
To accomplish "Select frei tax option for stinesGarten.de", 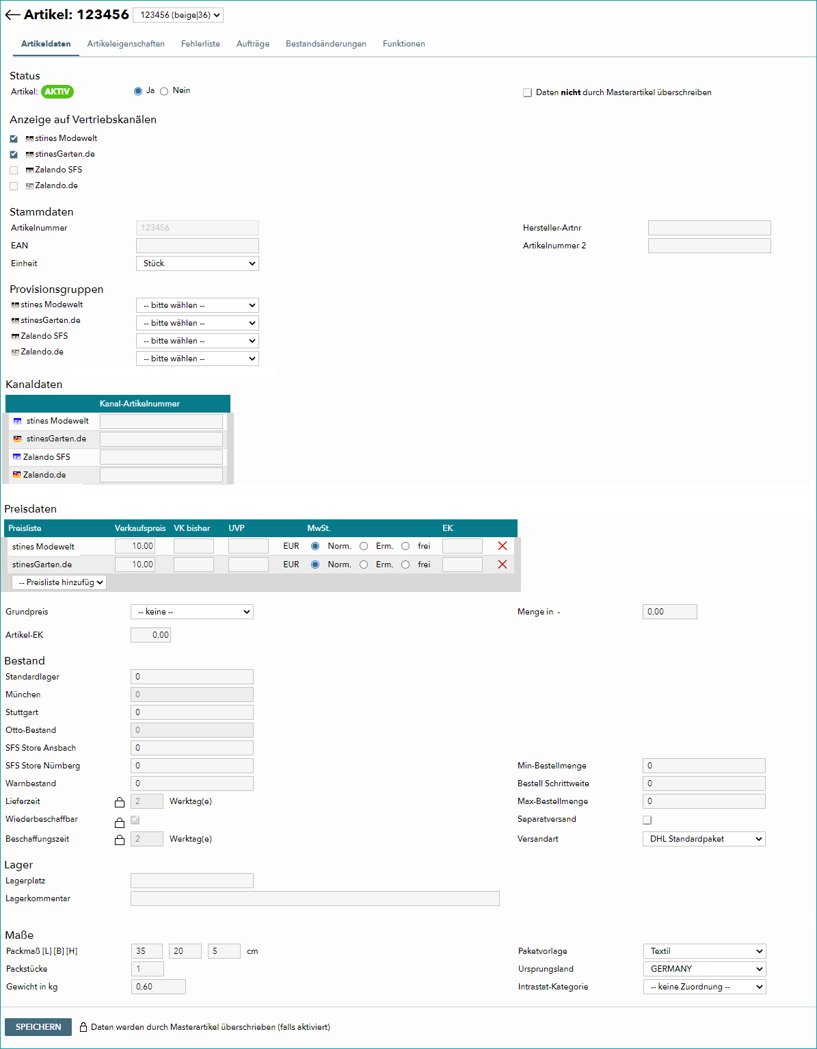I will pyautogui.click(x=405, y=565).
